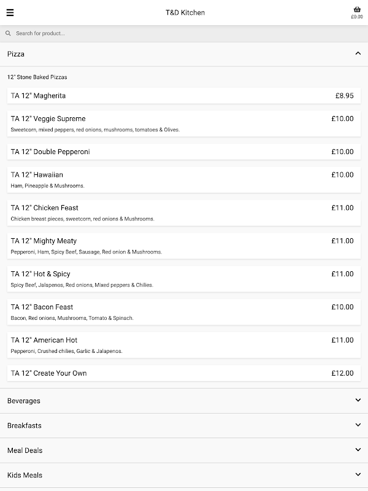Collapse the Pizza category

tap(358, 54)
